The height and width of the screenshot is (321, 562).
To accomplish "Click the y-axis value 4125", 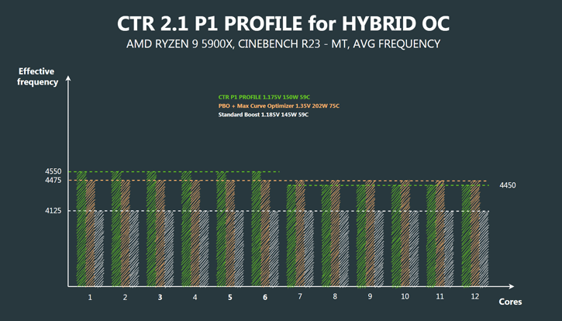I will 53,211.
